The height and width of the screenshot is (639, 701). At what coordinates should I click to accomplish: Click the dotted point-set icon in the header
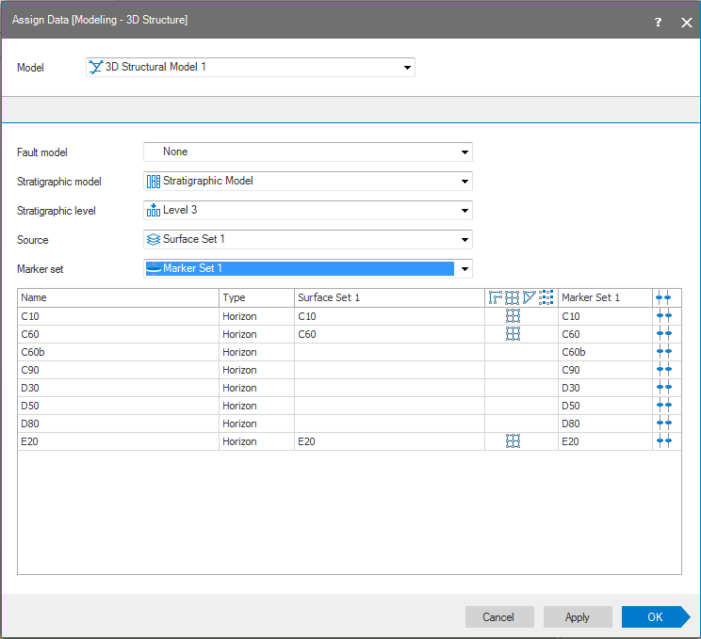(546, 297)
